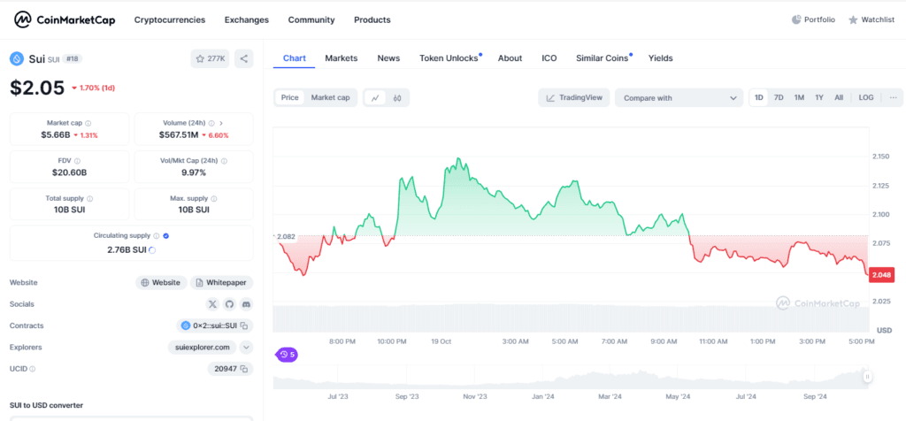
Task: Click the purple history events badge 5
Action: tap(287, 355)
